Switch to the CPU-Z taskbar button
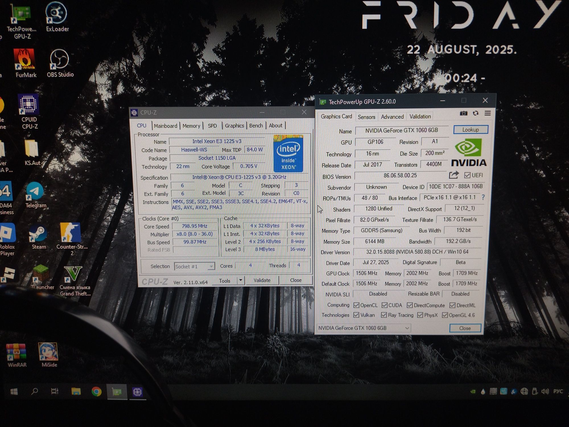The image size is (569, 427). [x=138, y=392]
